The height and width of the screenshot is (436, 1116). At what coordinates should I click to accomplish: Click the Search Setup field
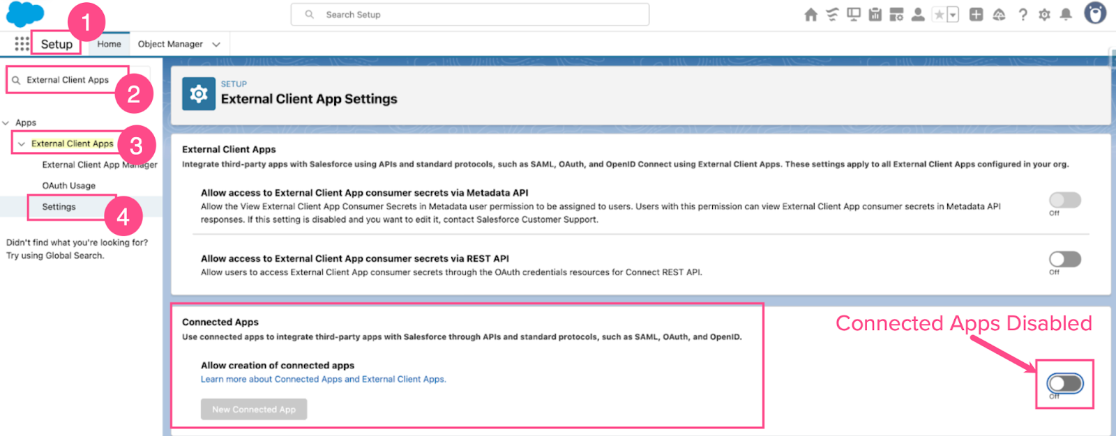[470, 15]
